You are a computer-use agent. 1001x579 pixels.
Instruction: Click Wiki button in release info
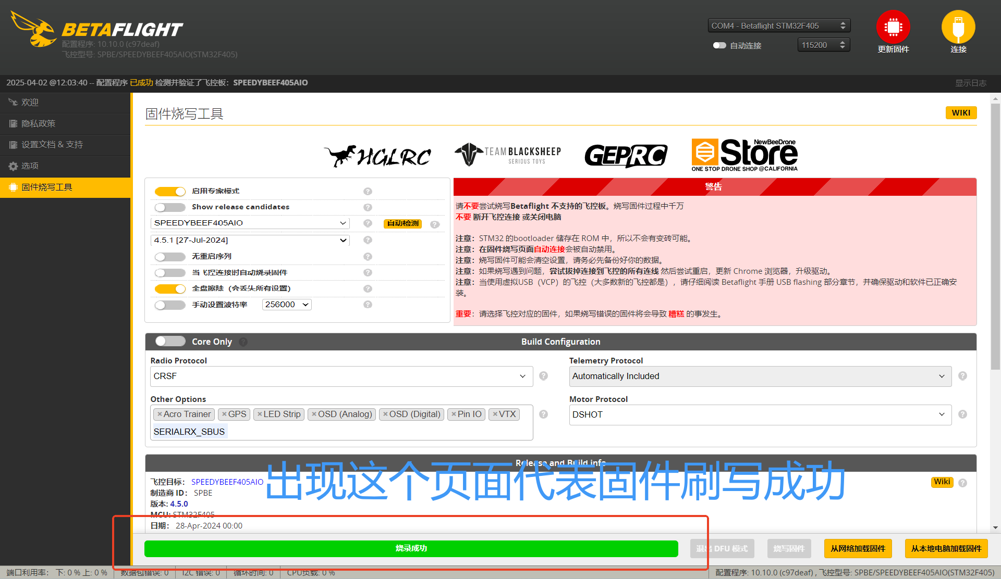(942, 482)
